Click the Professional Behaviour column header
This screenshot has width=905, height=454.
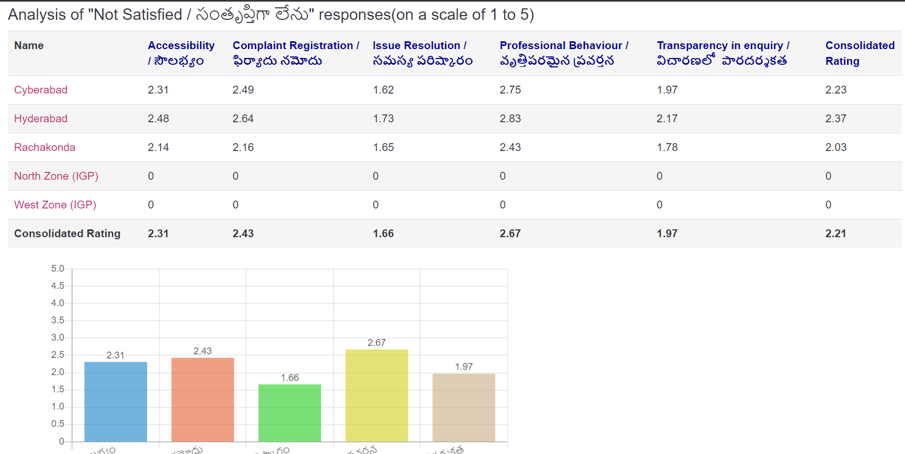[x=564, y=53]
